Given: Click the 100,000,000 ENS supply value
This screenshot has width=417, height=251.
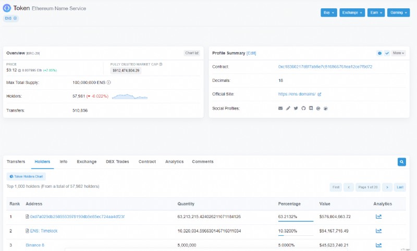Looking at the screenshot, I should point(89,82).
